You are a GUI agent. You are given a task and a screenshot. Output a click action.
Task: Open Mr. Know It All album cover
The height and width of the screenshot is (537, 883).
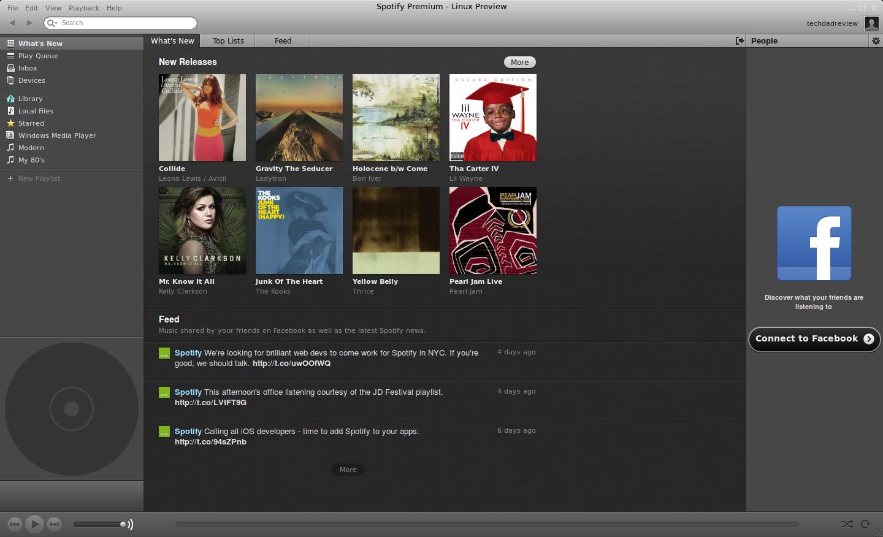click(x=202, y=230)
